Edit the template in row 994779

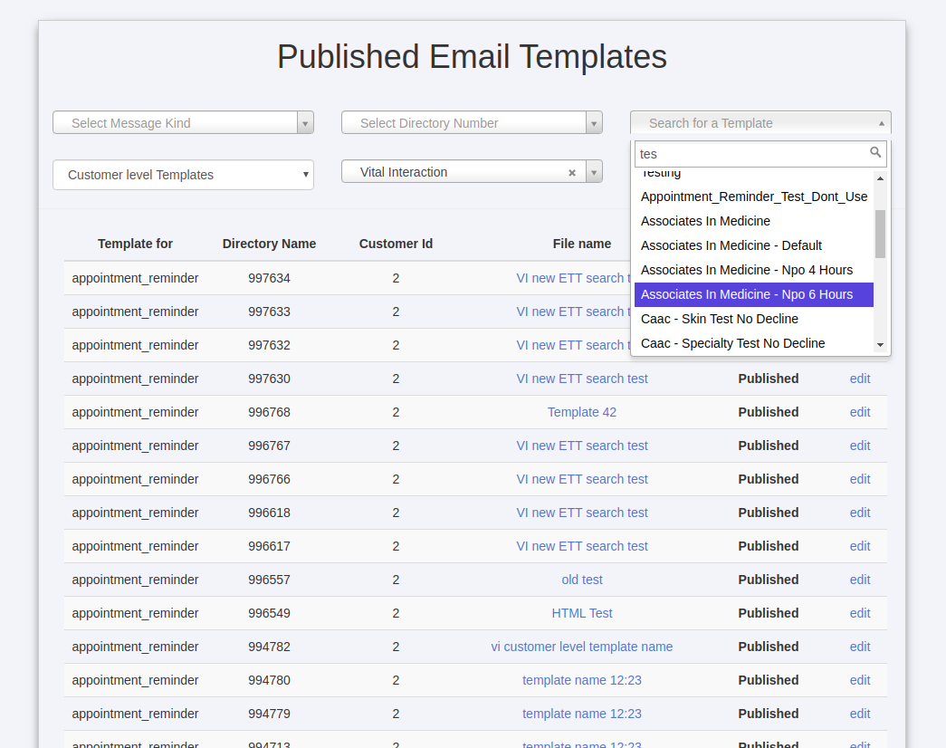(x=860, y=714)
